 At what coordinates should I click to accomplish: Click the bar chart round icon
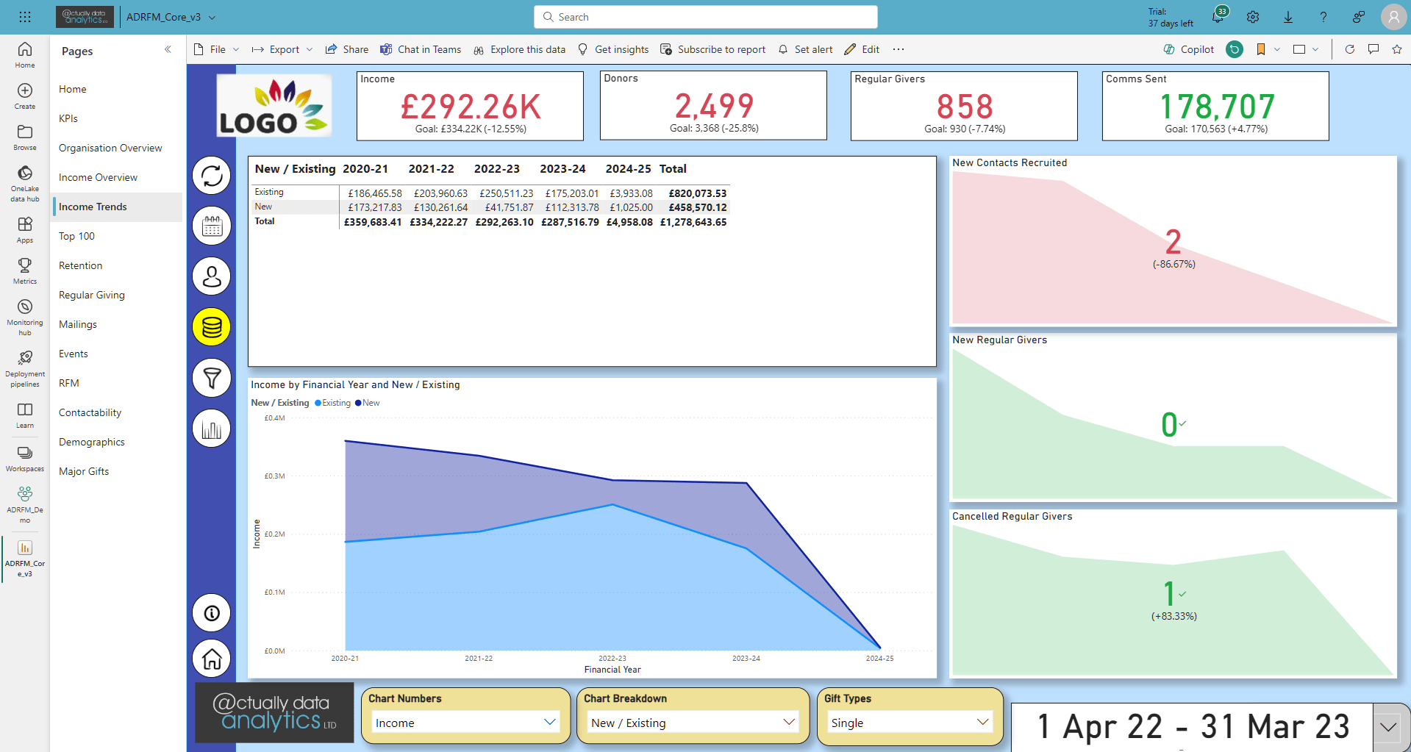[212, 429]
